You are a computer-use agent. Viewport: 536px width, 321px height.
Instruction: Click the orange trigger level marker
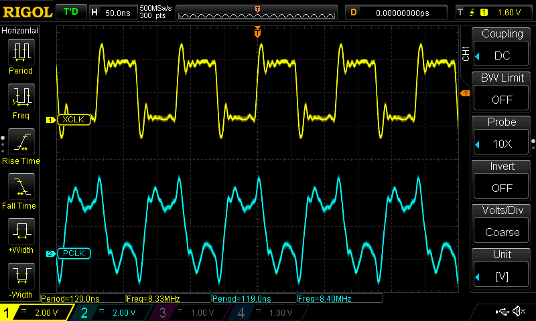pos(465,93)
